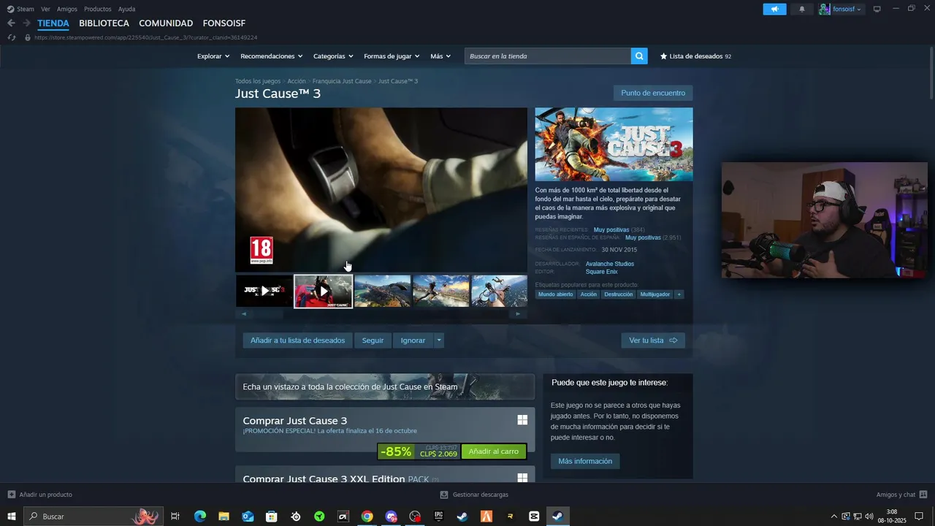
Task: Open Epic Games Launcher from taskbar
Action: pos(438,517)
